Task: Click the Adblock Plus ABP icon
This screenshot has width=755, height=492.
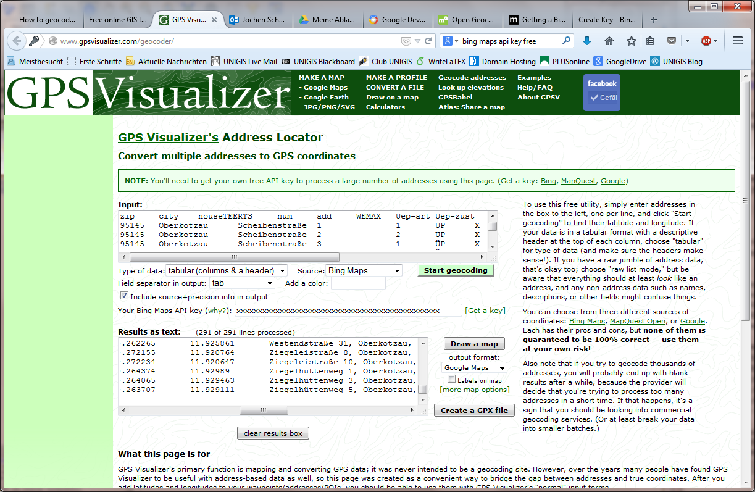Action: click(x=706, y=41)
